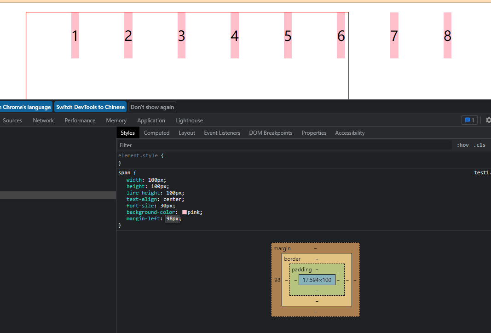This screenshot has height=333, width=491.
Task: Click the box model margin label
Action: pos(282,248)
